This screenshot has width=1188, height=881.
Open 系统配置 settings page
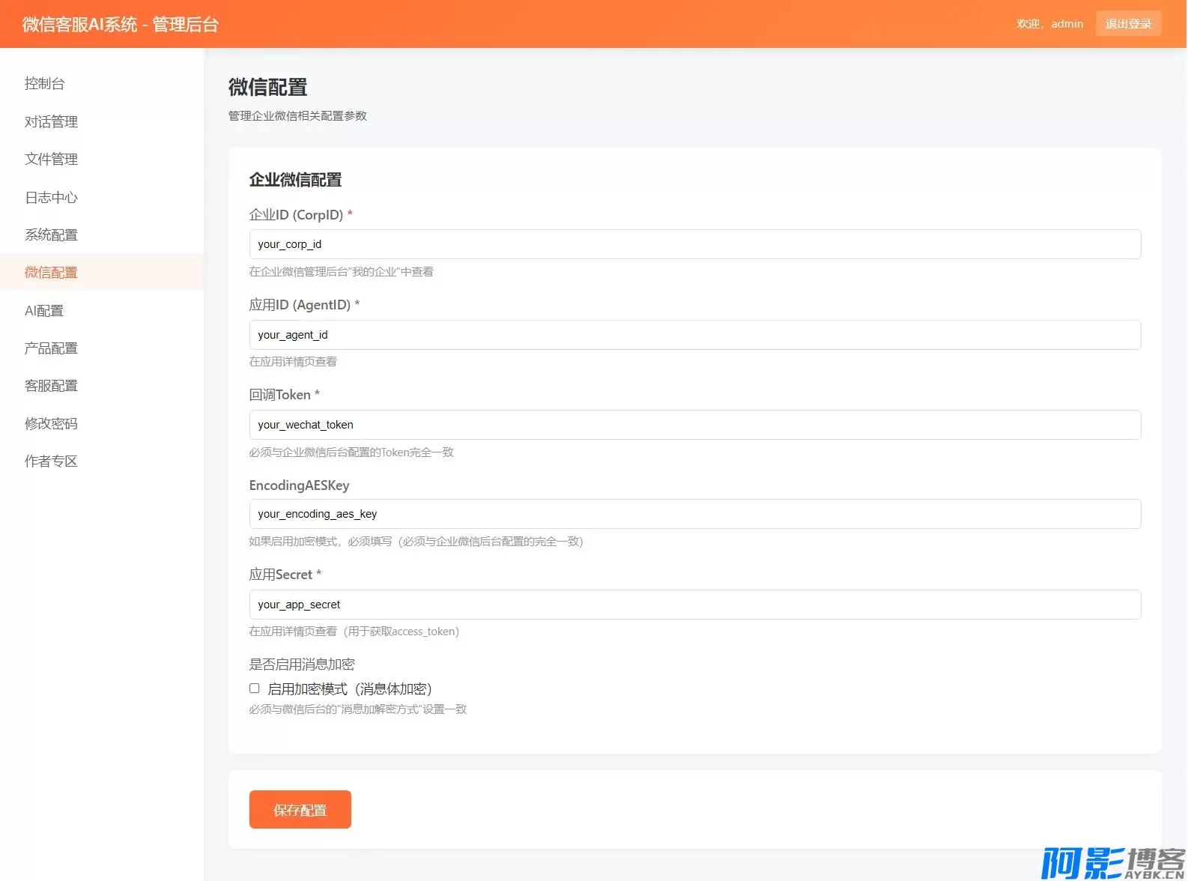pos(51,234)
